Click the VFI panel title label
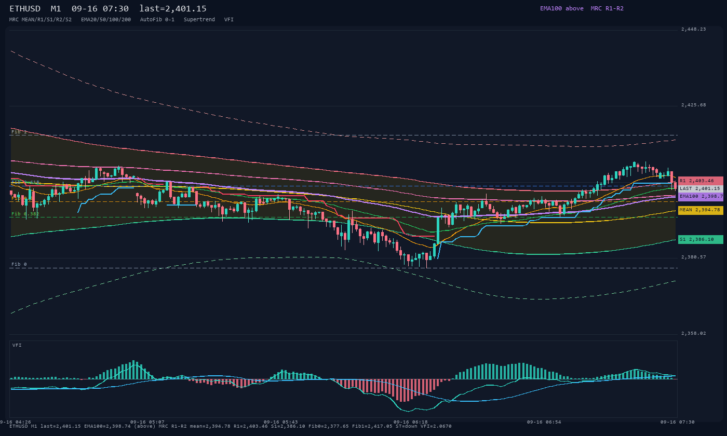The image size is (727, 436). pos(17,345)
